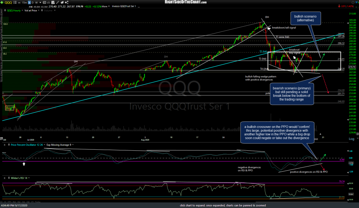Click the PPO bullish crossover callout
This screenshot has width=359, height=208.
277,132
